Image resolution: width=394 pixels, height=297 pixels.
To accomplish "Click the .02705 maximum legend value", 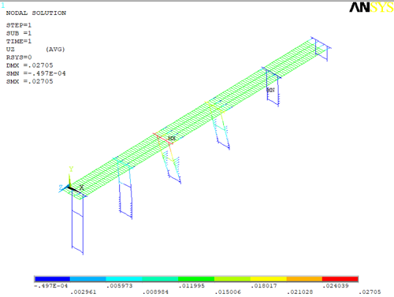I will tap(370, 291).
